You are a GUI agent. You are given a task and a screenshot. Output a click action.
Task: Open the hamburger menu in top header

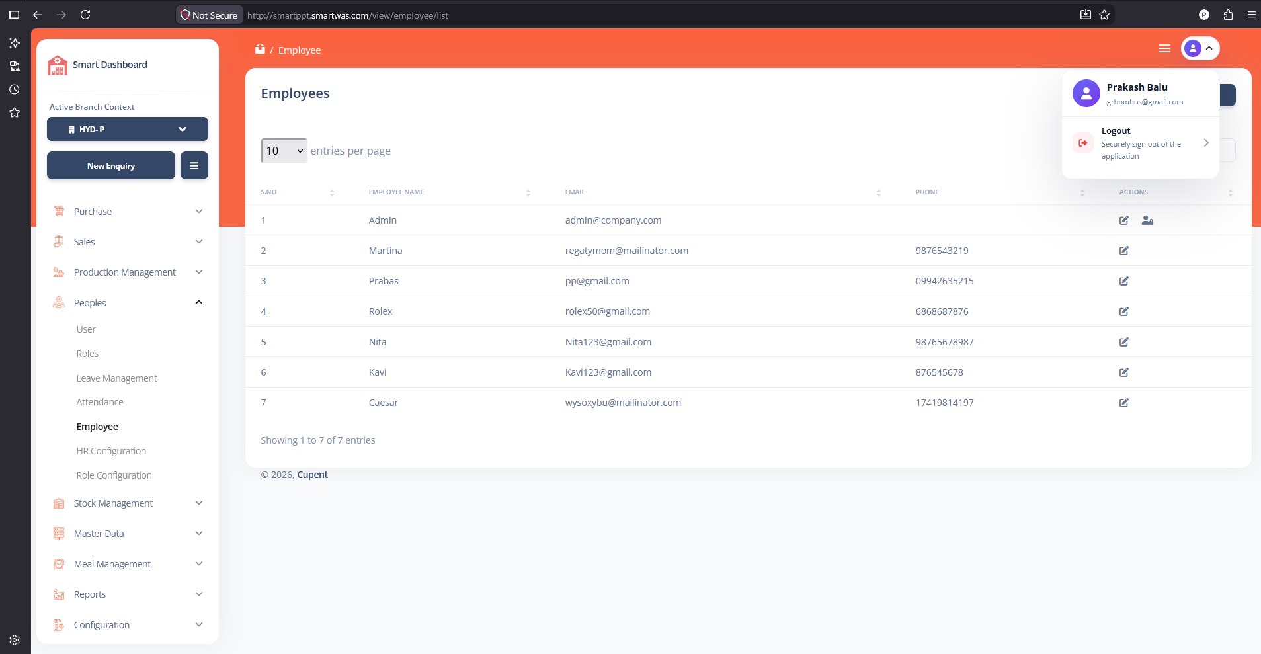click(1164, 48)
